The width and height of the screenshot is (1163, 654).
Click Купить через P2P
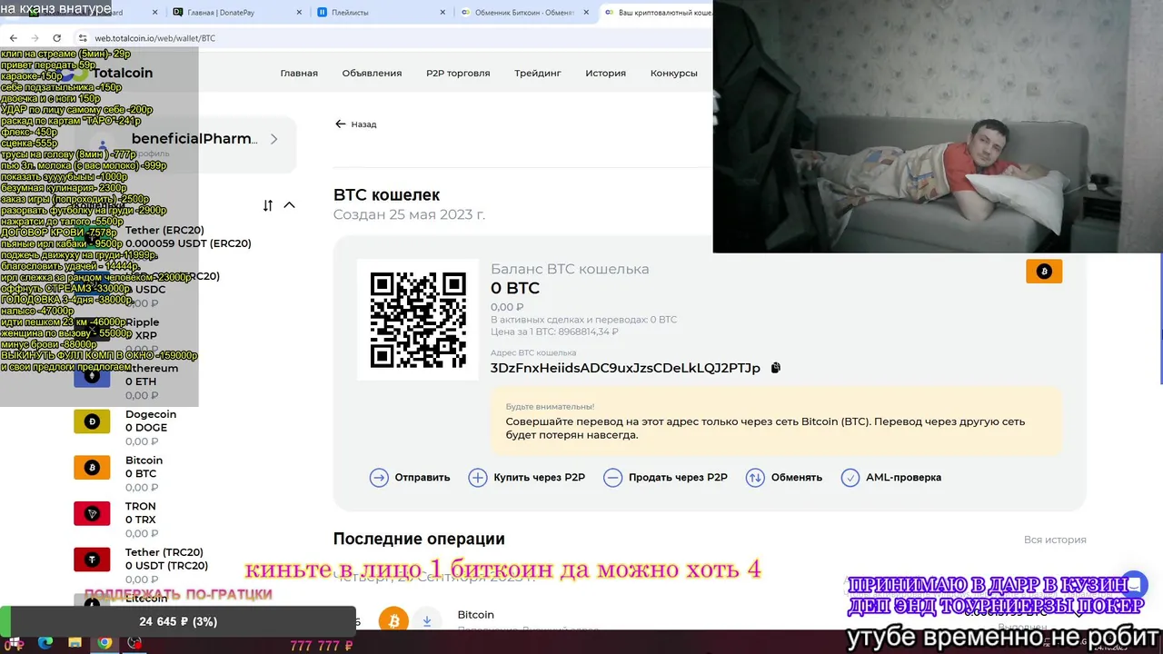pos(526,477)
